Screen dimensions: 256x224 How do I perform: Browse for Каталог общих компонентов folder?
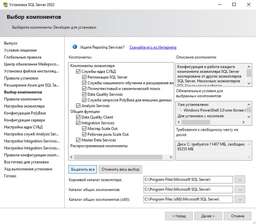240,189
